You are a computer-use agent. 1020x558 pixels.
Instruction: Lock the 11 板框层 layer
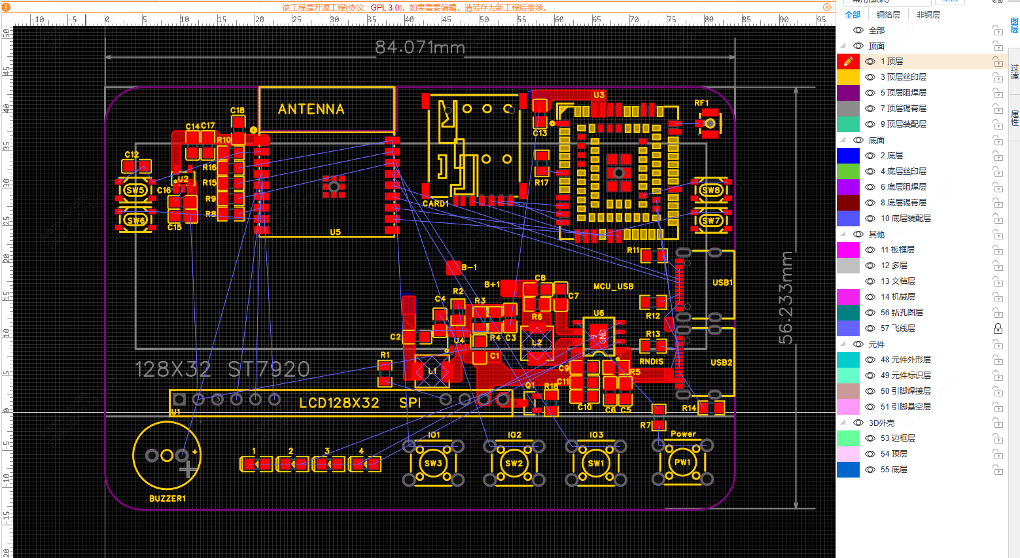998,250
